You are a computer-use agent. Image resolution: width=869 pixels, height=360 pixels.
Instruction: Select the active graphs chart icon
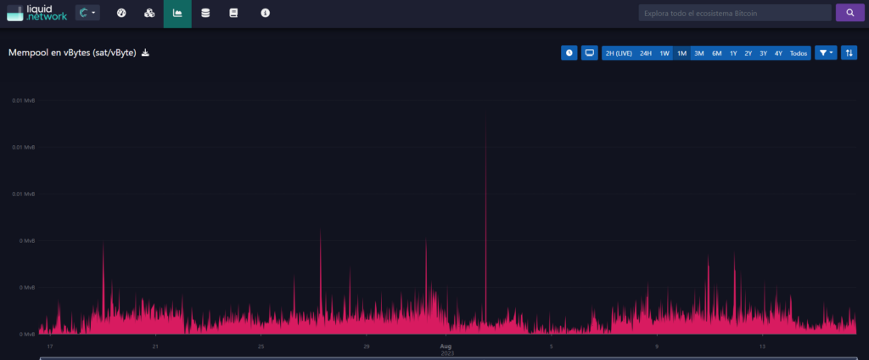coord(177,14)
